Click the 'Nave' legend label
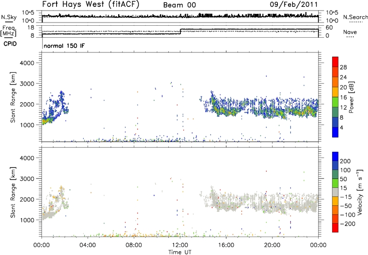368x255 pixels. [350, 32]
